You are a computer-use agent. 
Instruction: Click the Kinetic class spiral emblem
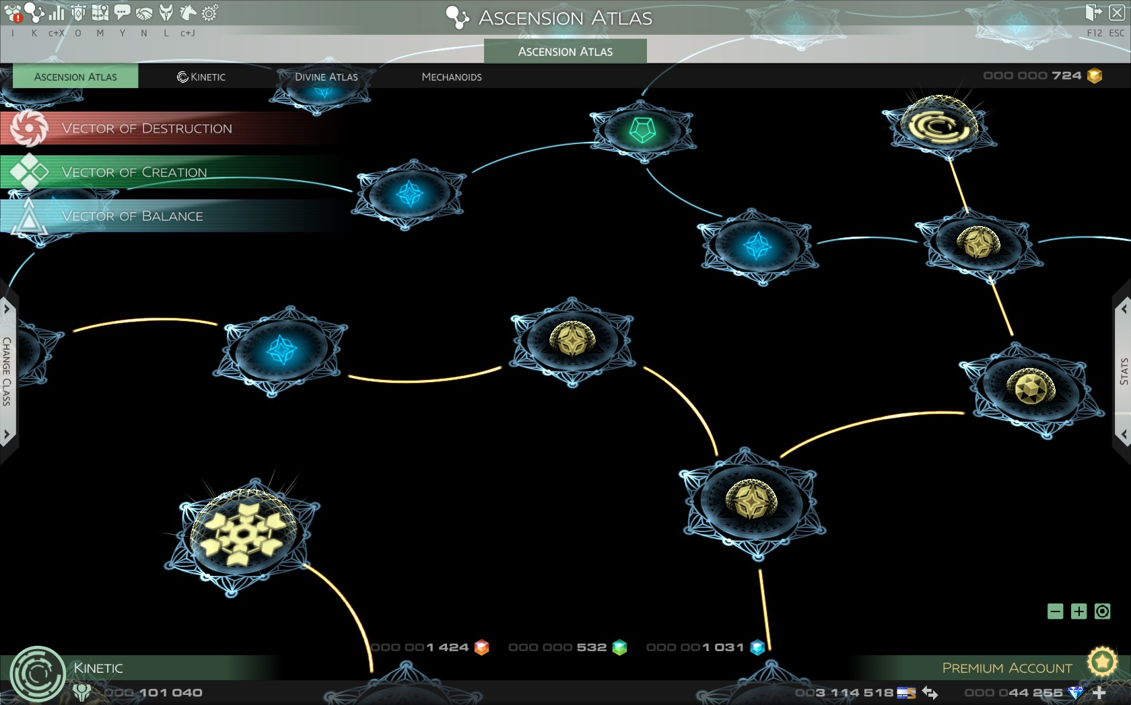(38, 674)
